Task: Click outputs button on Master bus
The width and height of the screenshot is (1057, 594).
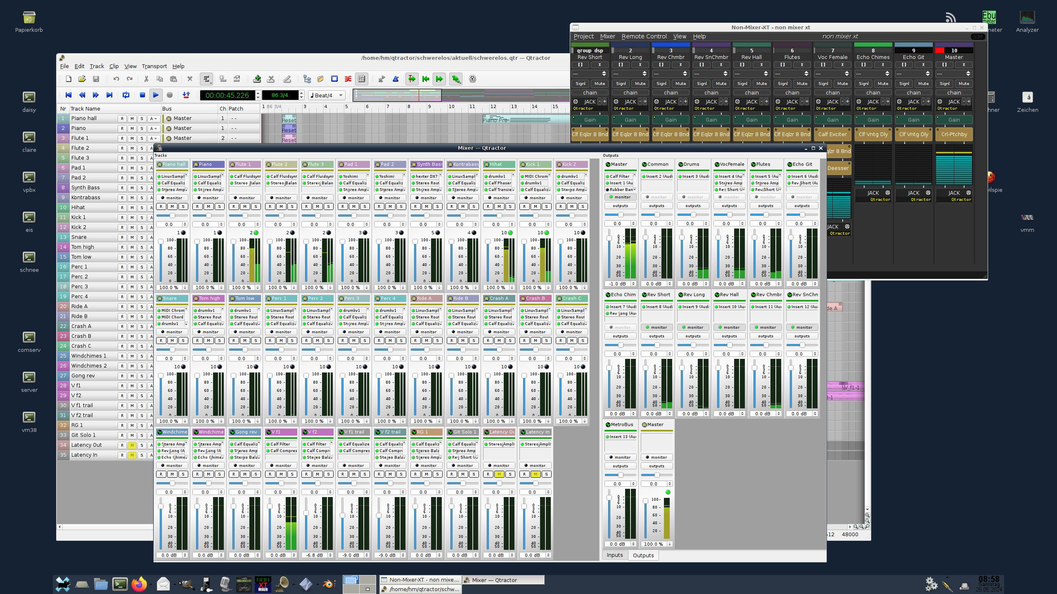Action: (x=620, y=206)
